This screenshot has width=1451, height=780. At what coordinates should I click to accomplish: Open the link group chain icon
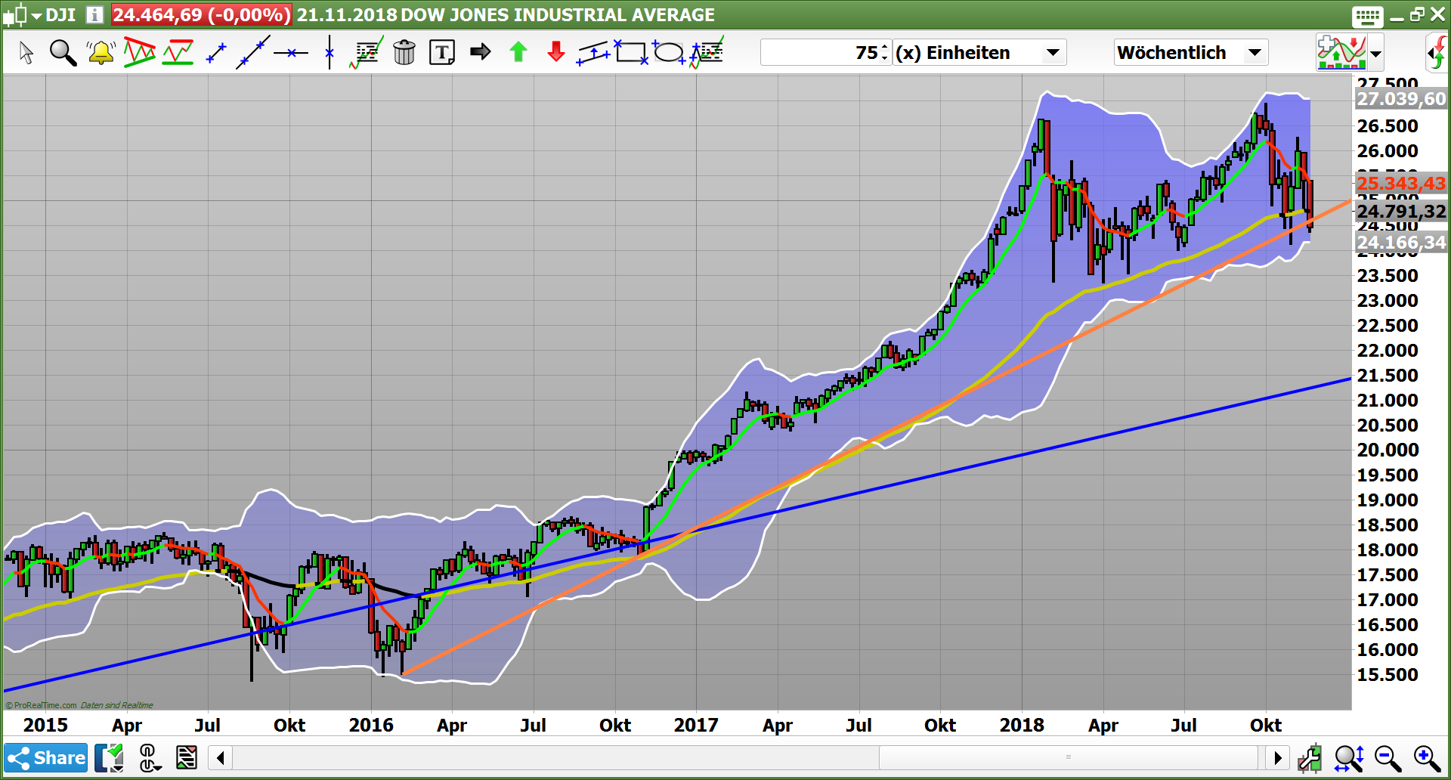coord(149,757)
